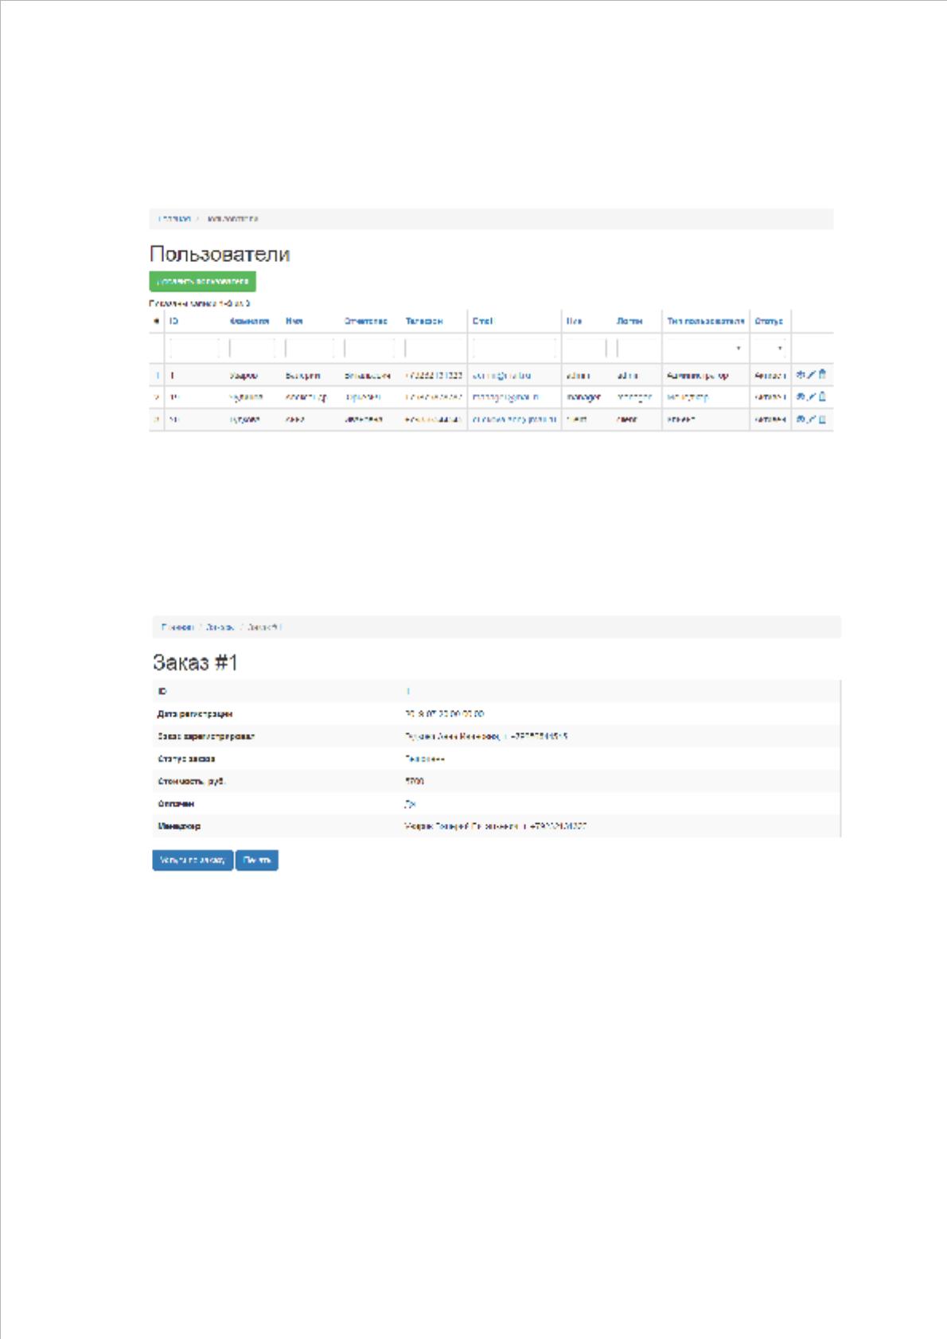Delete the first user row (trash icon)
This screenshot has height=1339, width=947.
tap(822, 374)
